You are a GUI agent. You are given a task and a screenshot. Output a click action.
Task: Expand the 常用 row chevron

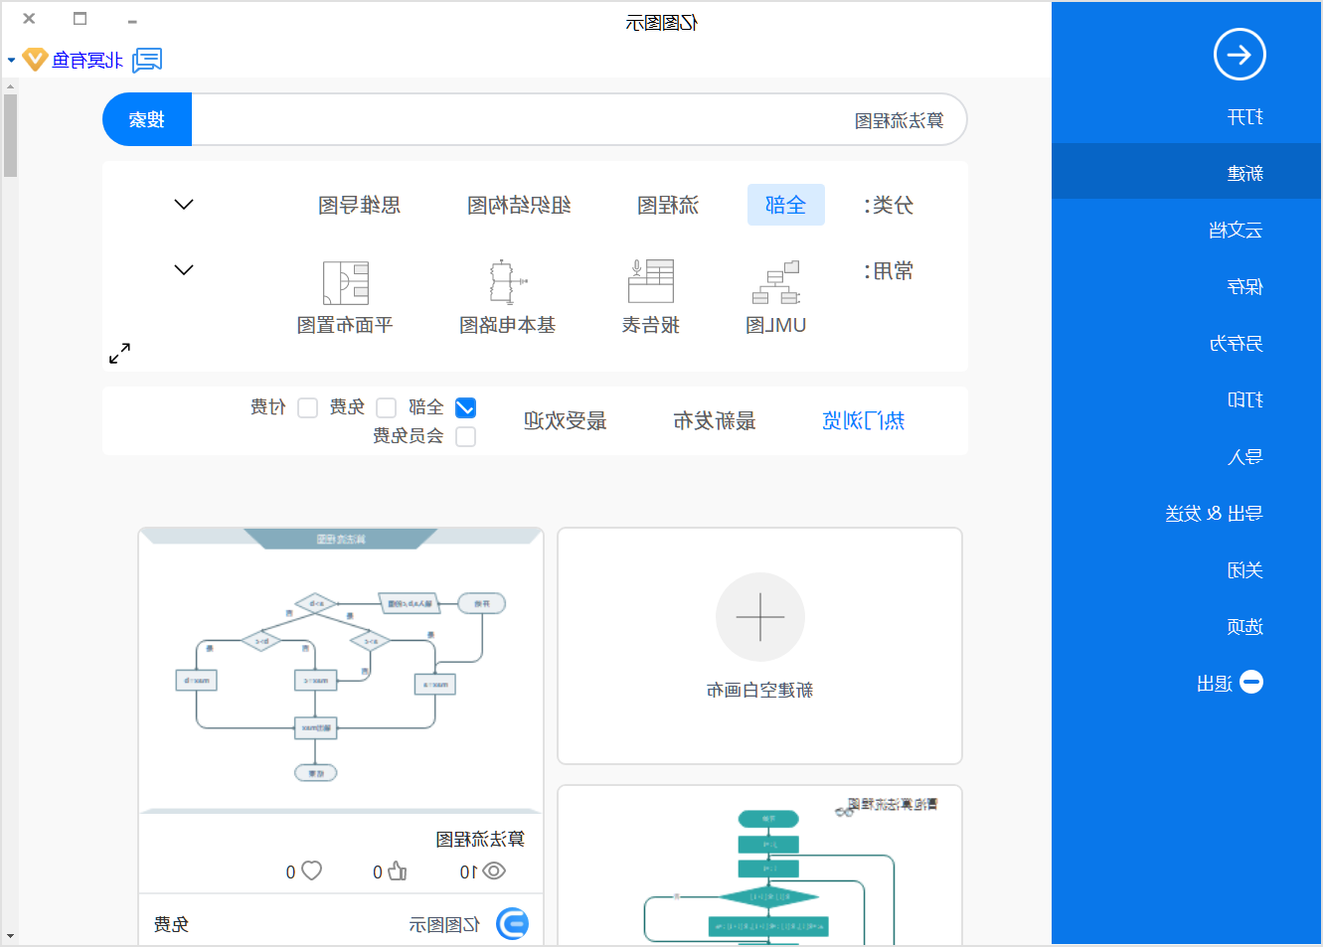[184, 270]
